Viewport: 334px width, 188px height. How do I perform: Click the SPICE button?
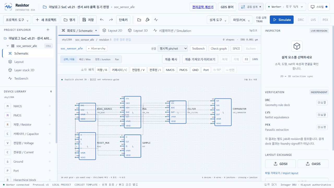coord(236,48)
